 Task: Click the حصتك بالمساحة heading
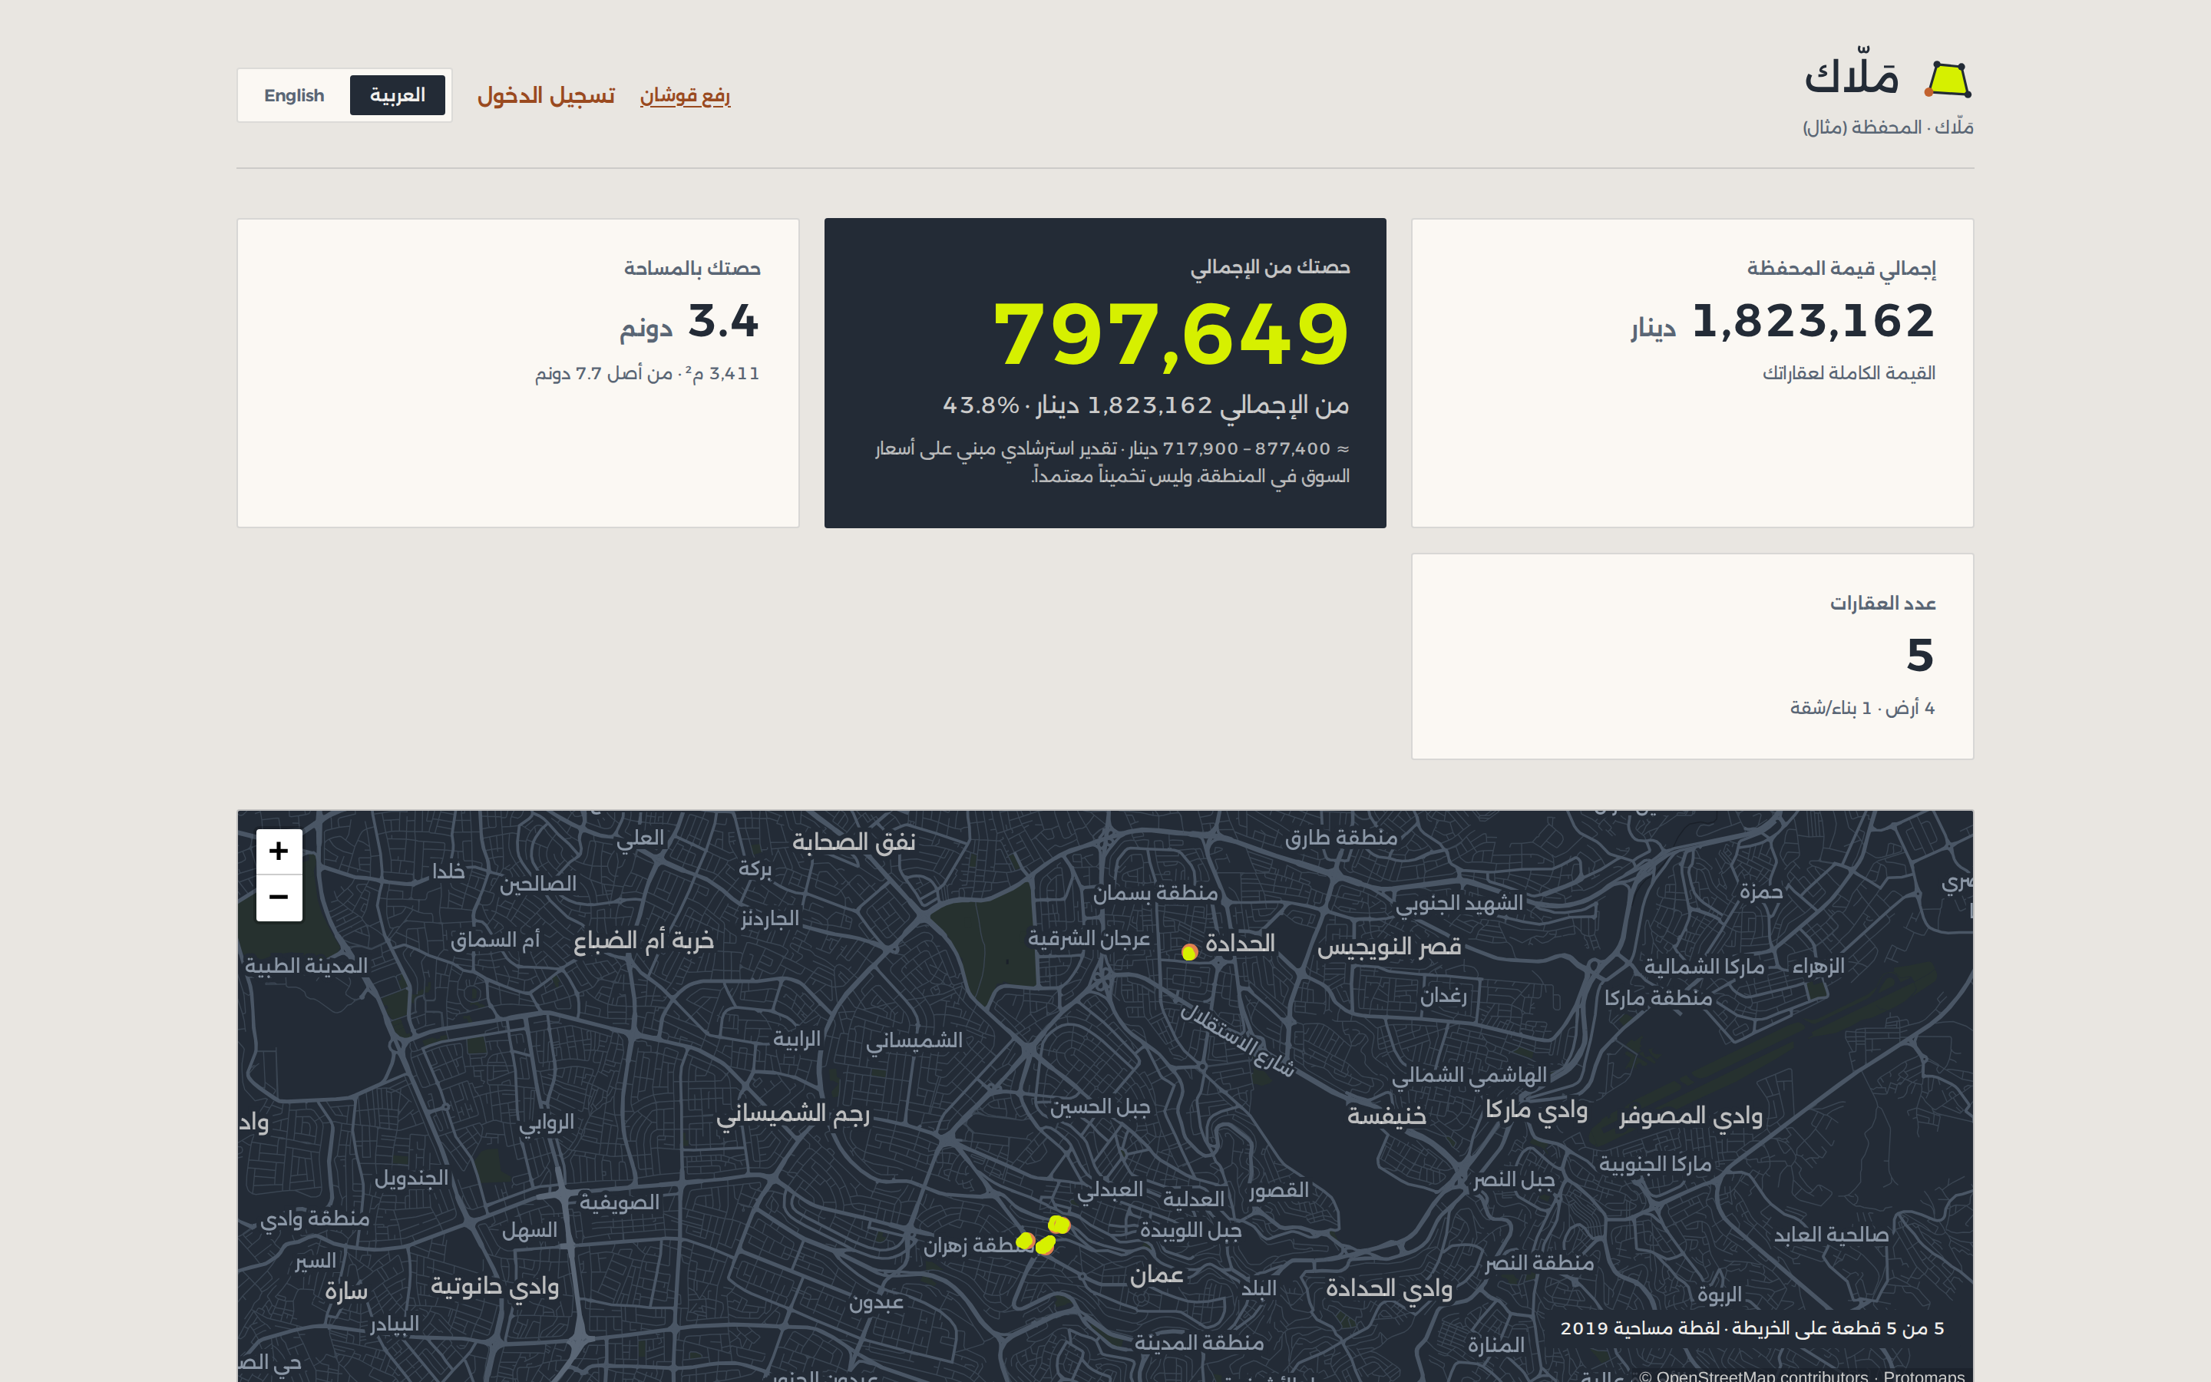click(692, 268)
